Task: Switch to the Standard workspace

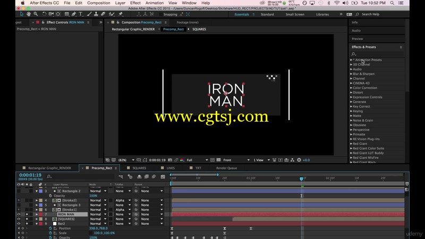Action: coord(267,14)
